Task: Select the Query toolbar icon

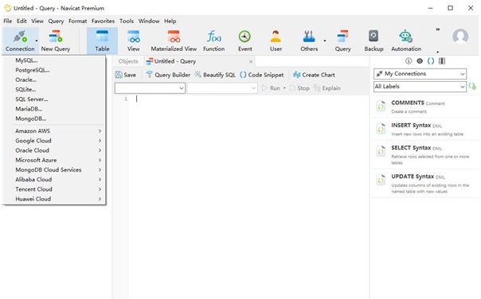Action: [x=342, y=41]
